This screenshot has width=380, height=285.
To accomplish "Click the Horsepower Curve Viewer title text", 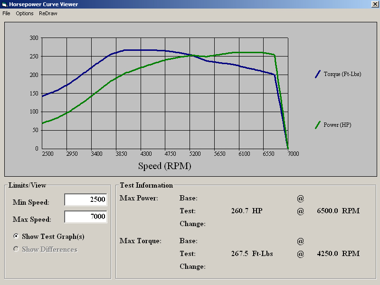I will click(44, 4).
